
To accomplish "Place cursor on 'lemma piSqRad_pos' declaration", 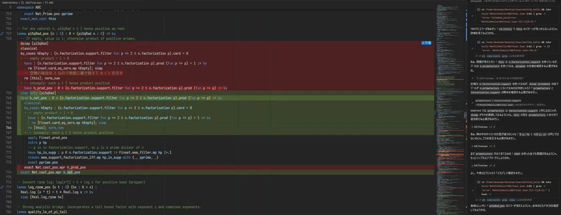I will coord(66,34).
